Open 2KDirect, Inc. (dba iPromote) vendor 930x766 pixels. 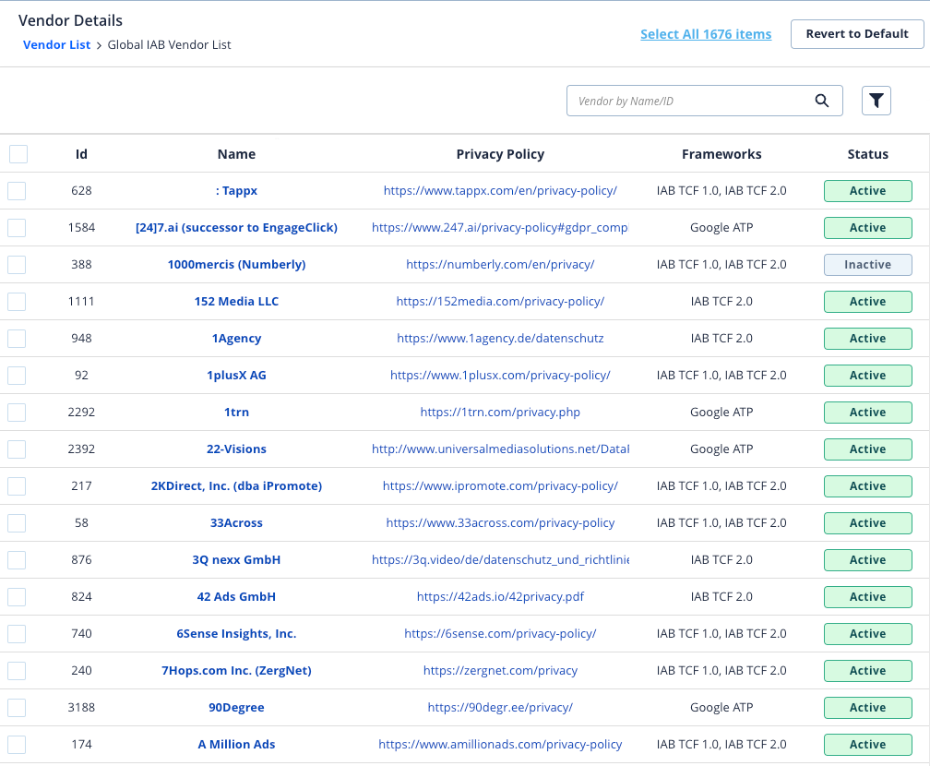(236, 486)
